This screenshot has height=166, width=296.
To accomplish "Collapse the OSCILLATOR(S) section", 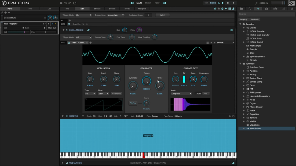I will [63, 30].
